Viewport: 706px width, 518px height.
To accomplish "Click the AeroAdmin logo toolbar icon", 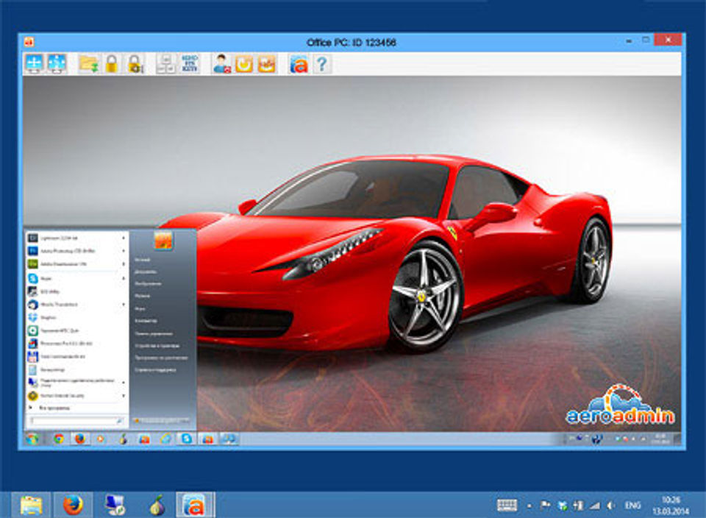I will 299,64.
